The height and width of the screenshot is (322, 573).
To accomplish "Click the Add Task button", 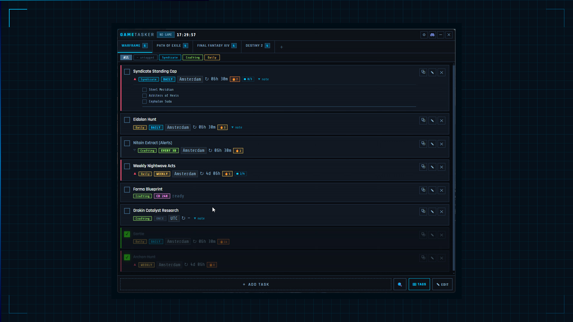I will 256,284.
